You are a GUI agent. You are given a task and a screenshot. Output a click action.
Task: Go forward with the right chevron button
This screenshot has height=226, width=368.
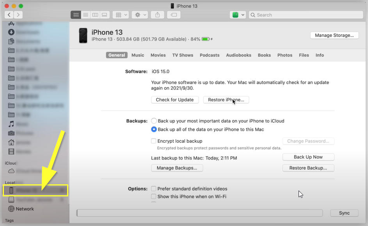(18, 15)
